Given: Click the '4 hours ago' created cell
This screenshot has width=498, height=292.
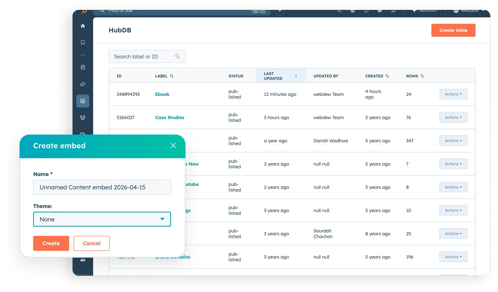Looking at the screenshot, I should [373, 94].
